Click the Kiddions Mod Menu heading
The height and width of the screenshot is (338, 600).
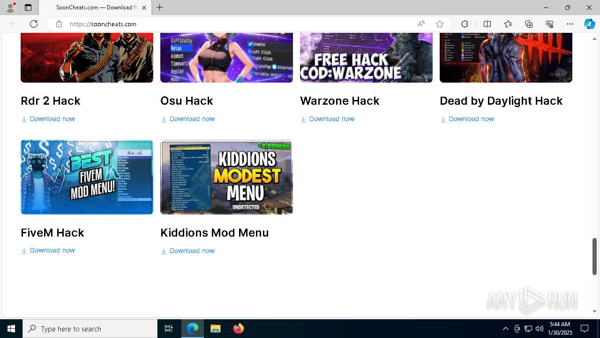(x=215, y=233)
